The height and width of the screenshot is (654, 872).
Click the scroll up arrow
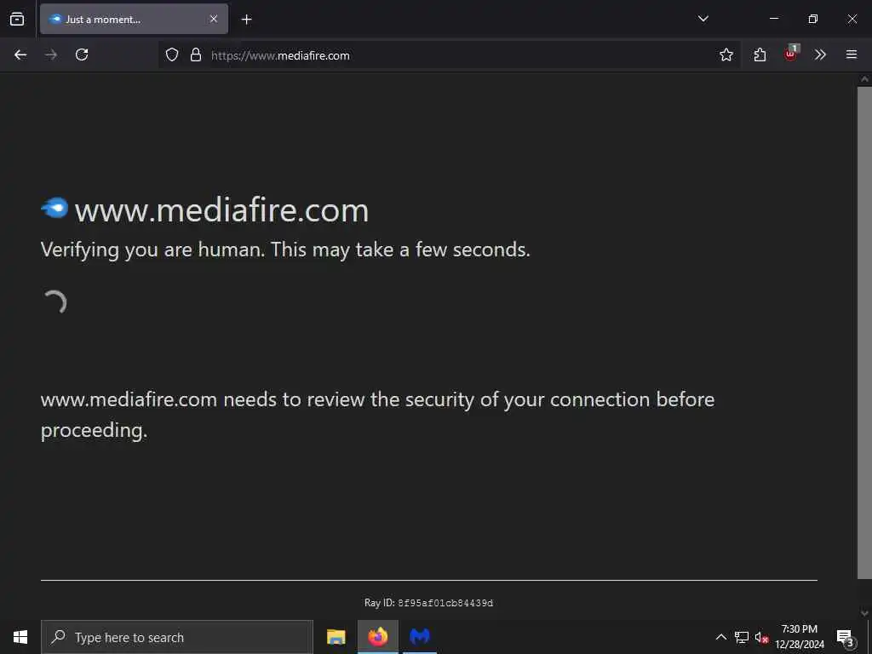click(864, 79)
